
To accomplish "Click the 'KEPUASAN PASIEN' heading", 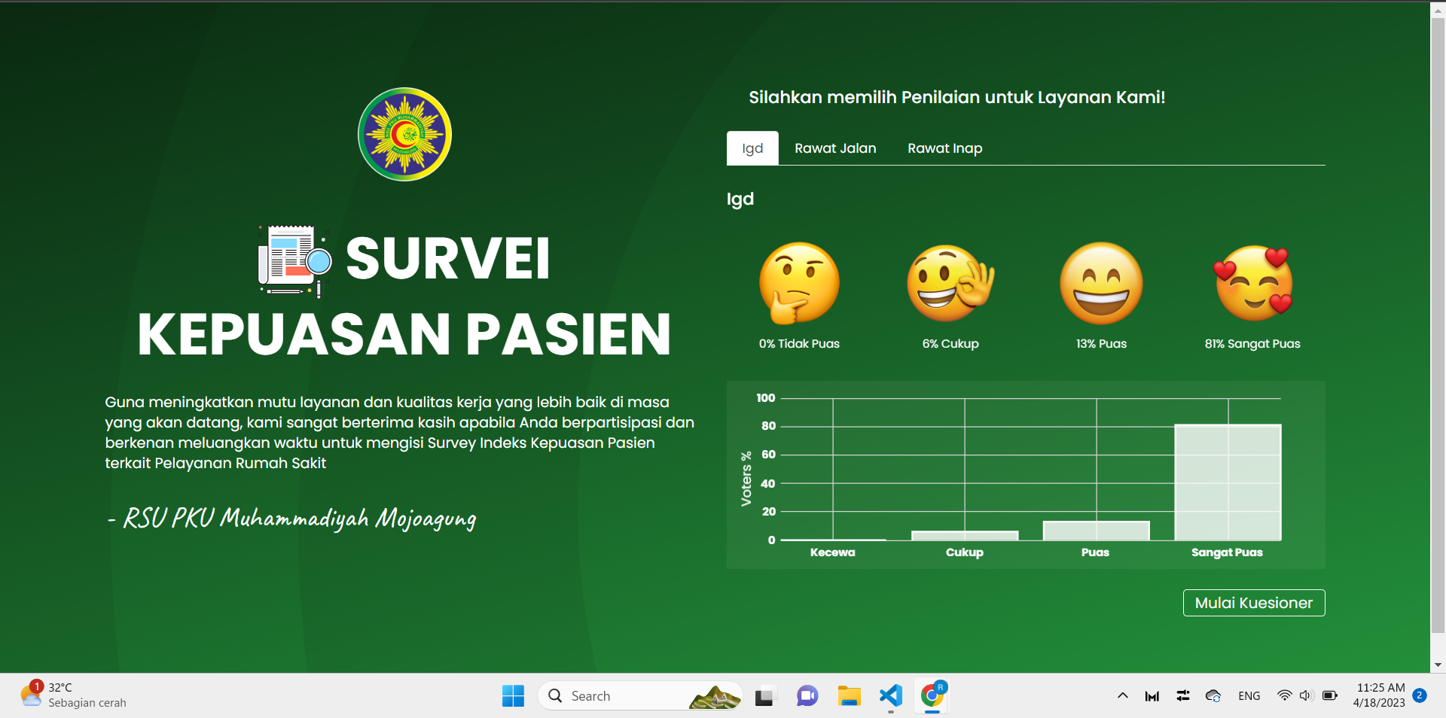I will coord(404,334).
